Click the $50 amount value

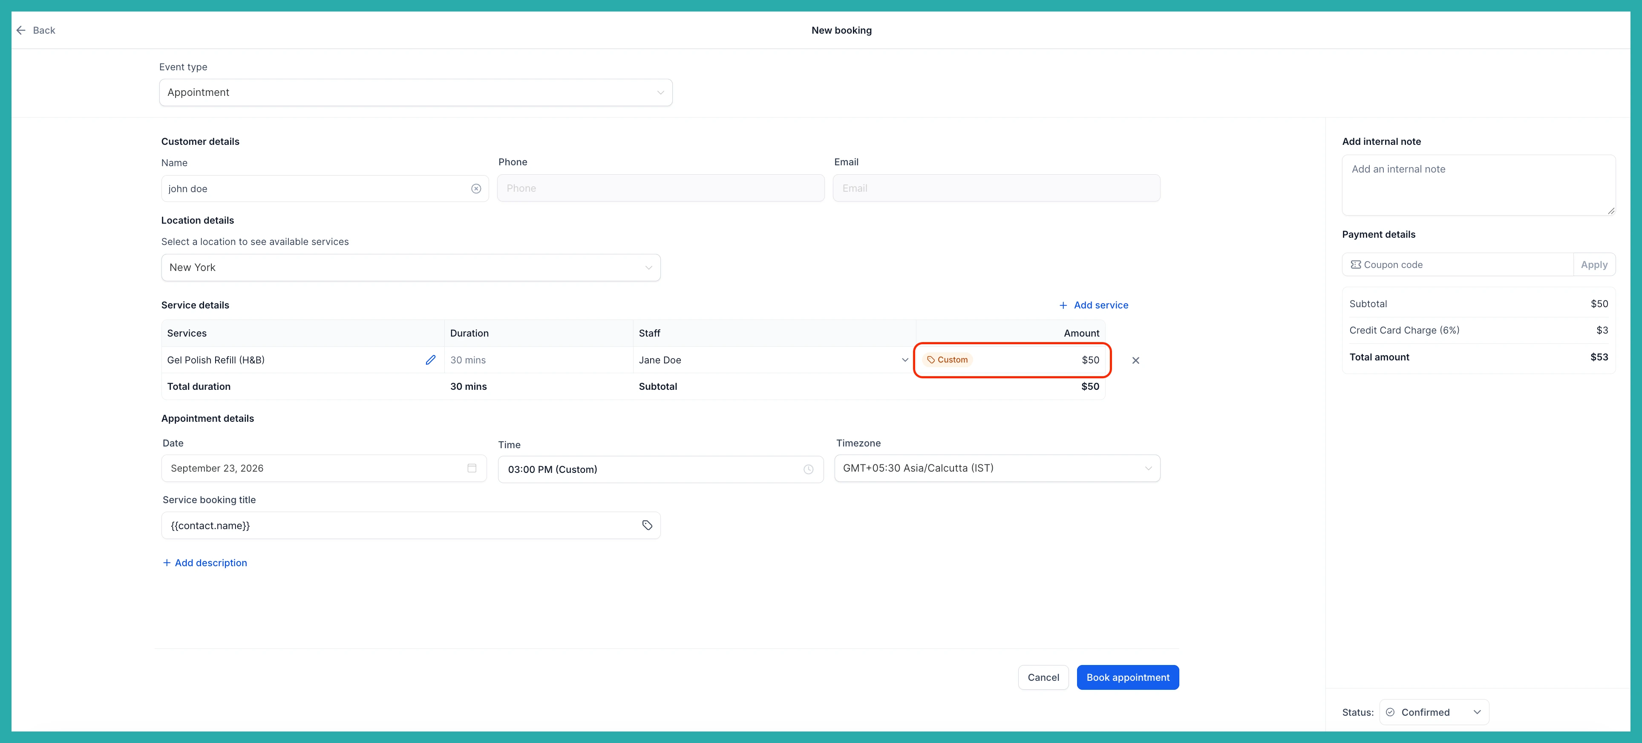[1090, 360]
